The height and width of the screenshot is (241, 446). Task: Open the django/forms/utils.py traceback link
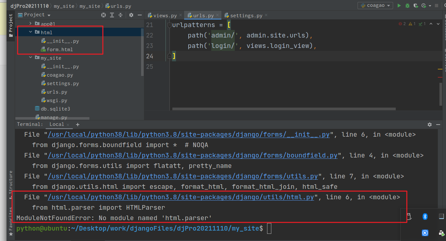[x=183, y=176]
